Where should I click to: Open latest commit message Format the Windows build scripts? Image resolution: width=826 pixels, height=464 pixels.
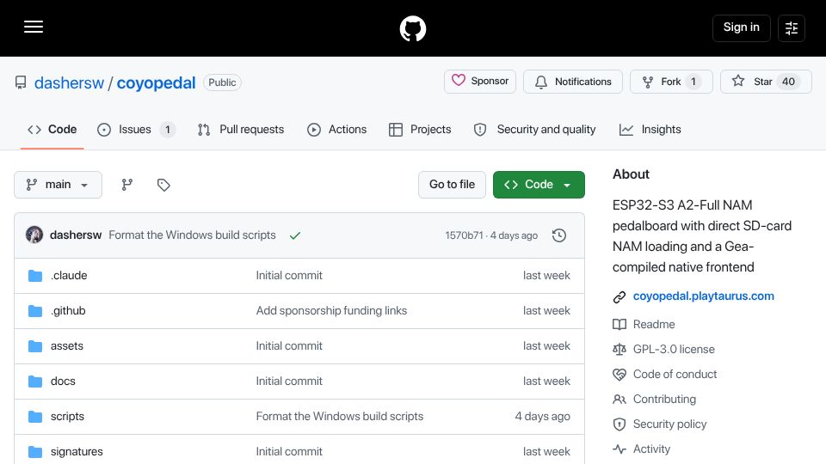pos(192,235)
